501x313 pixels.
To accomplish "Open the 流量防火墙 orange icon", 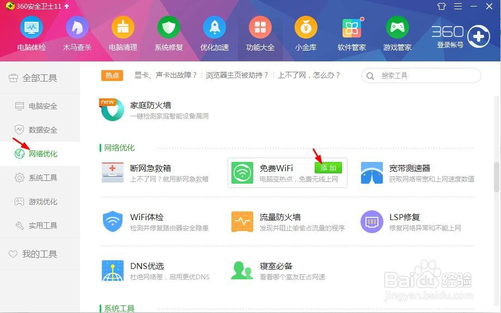I will click(x=242, y=221).
